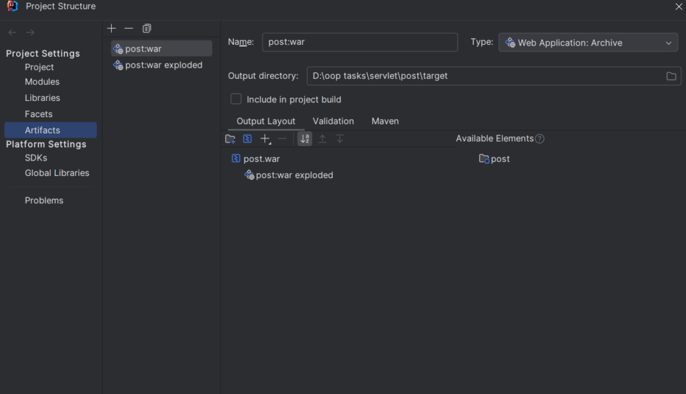
Task: Create archive in output layout toolbar
Action: [248, 139]
